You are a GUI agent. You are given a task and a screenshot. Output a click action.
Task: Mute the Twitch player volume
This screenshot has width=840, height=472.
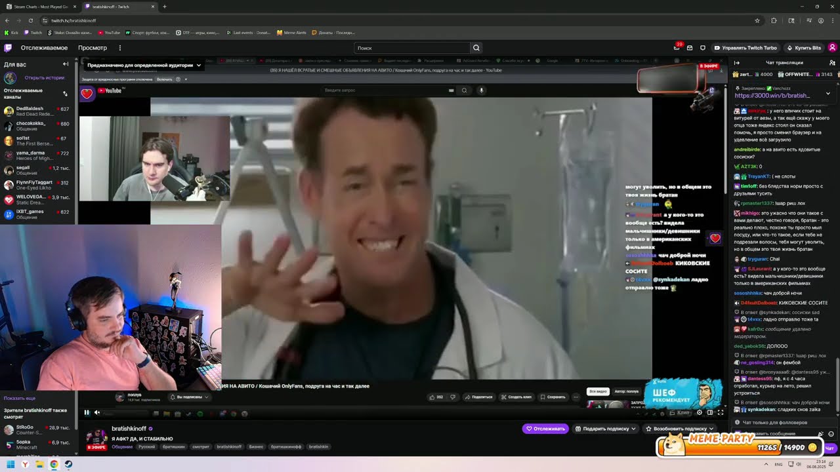(x=97, y=412)
